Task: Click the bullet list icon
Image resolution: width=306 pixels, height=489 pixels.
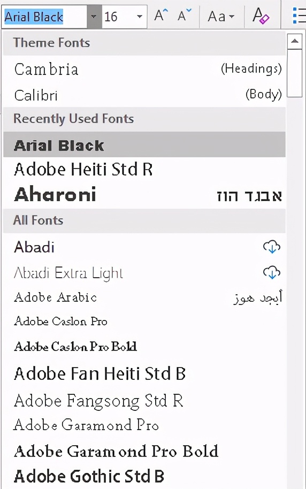Action: click(299, 16)
